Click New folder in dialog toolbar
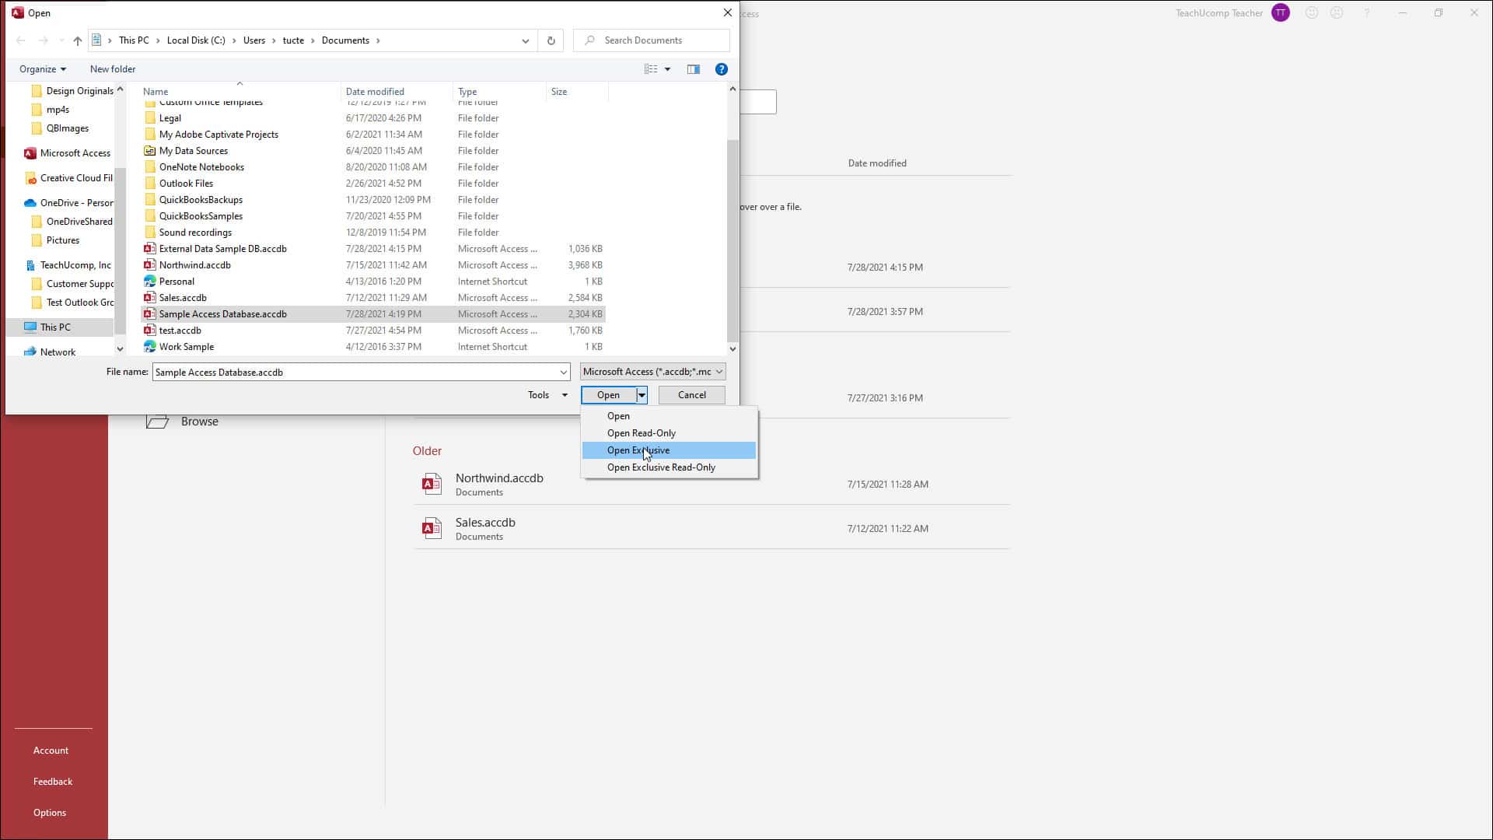Viewport: 1493px width, 840px height. (x=113, y=69)
